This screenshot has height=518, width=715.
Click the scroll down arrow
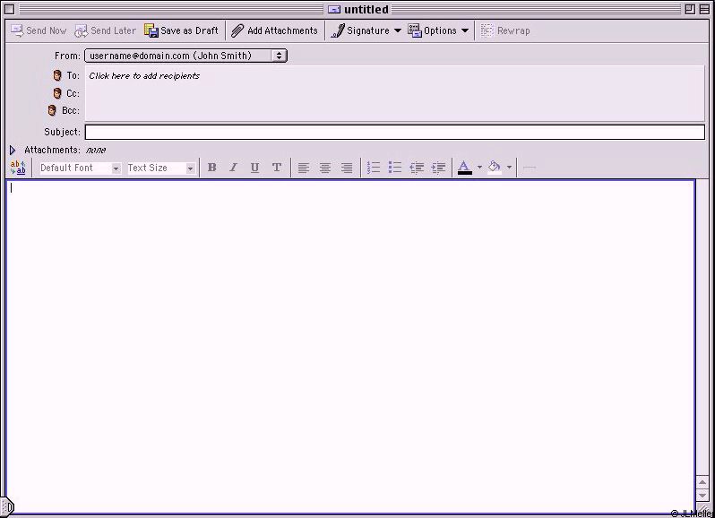[702, 496]
